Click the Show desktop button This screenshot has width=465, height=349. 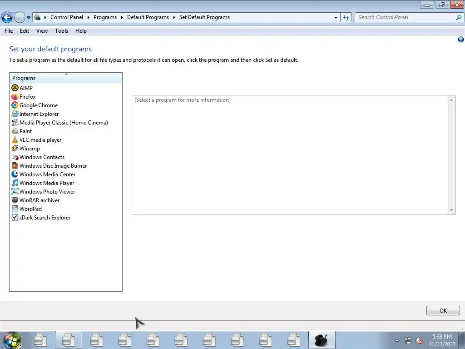(462, 340)
